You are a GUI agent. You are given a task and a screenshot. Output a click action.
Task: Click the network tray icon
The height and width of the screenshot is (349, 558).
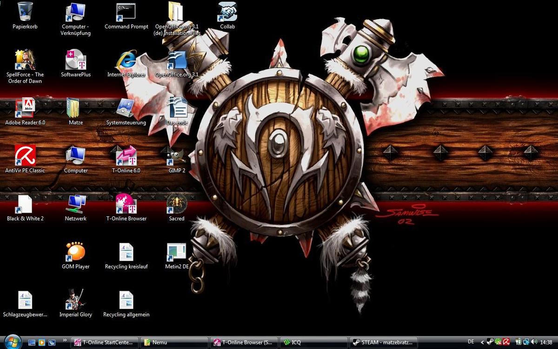click(x=526, y=342)
